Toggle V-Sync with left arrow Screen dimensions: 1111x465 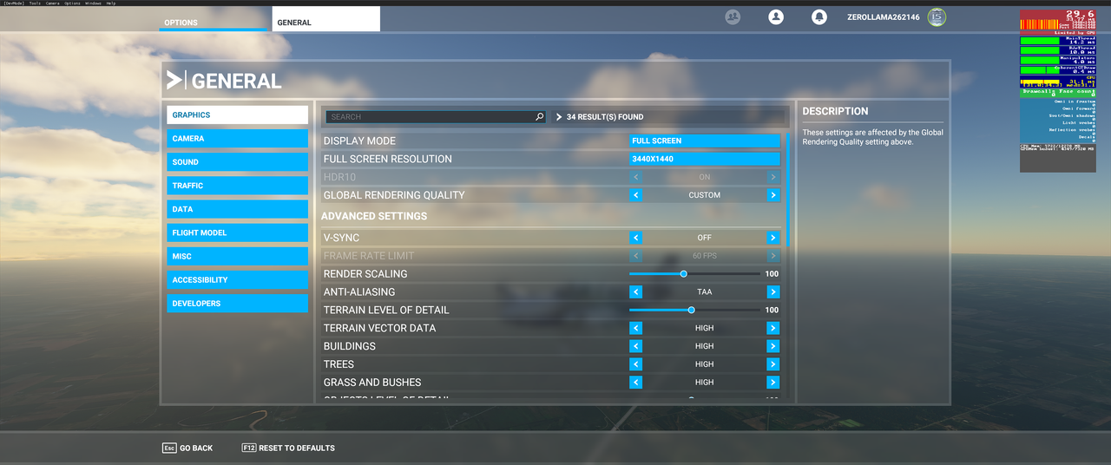coord(635,238)
